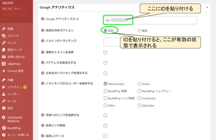The image size is (216, 140).
Task: Click the envelope icon beside お問い合わせ
Action: tap(4, 57)
